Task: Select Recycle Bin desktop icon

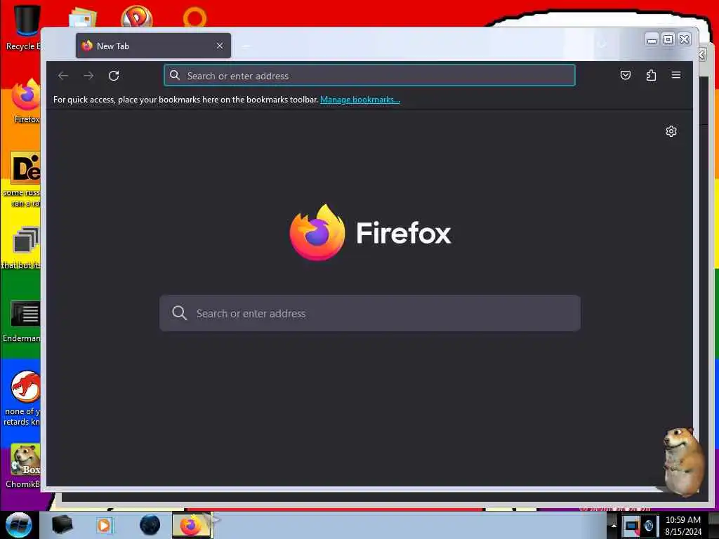Action: (25, 27)
